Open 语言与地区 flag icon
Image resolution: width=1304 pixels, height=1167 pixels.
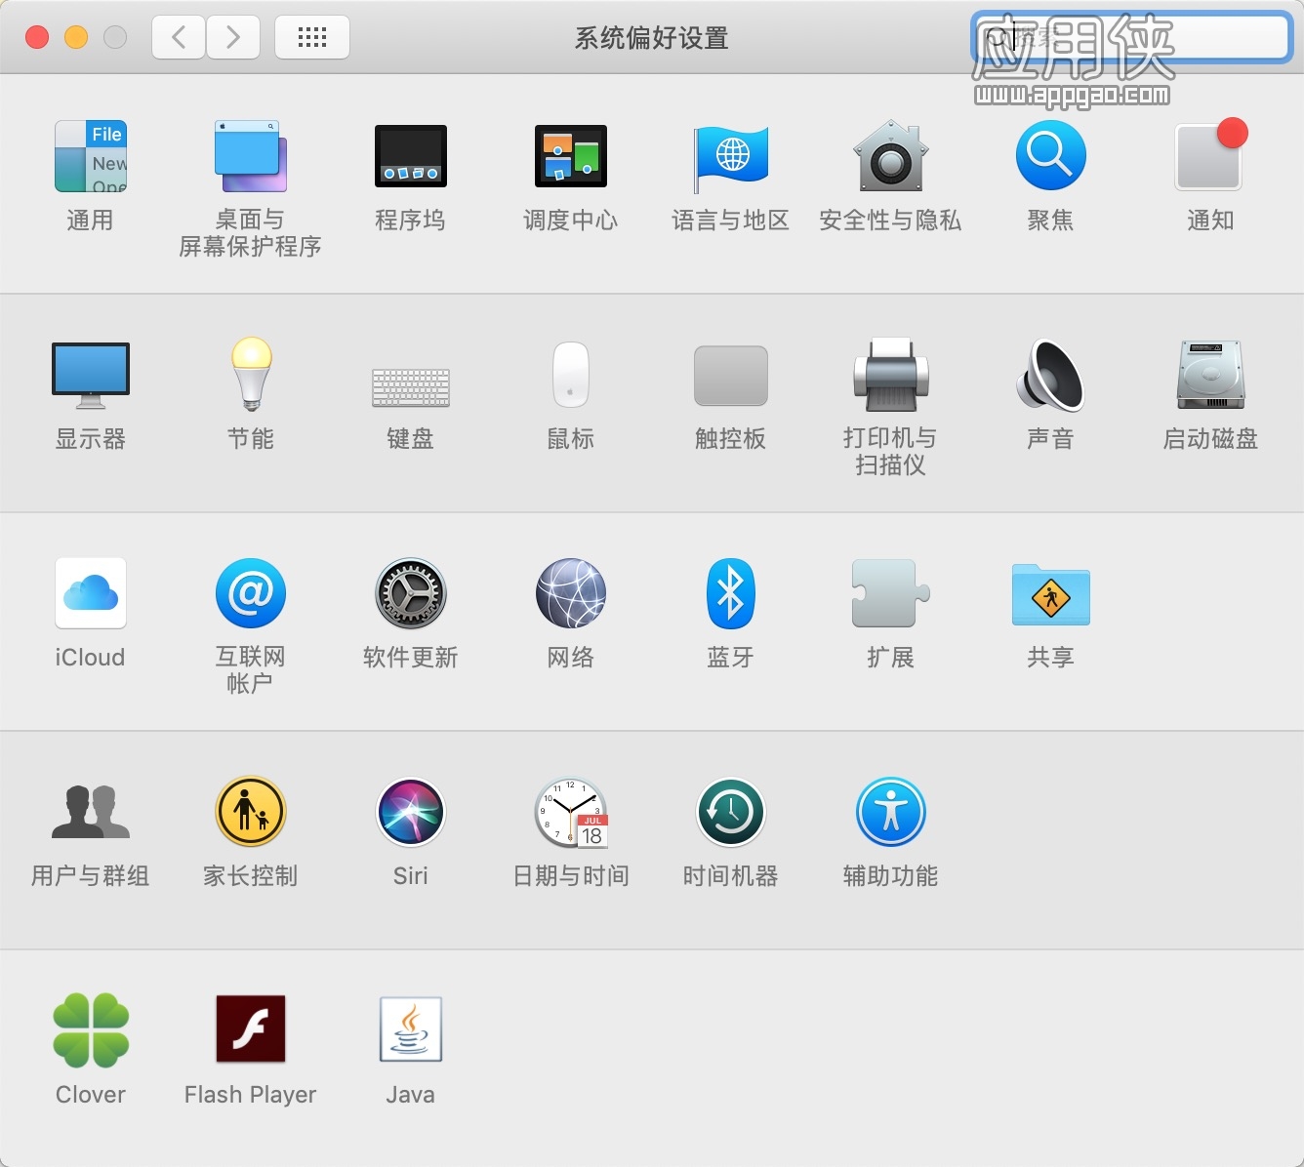pos(731,159)
